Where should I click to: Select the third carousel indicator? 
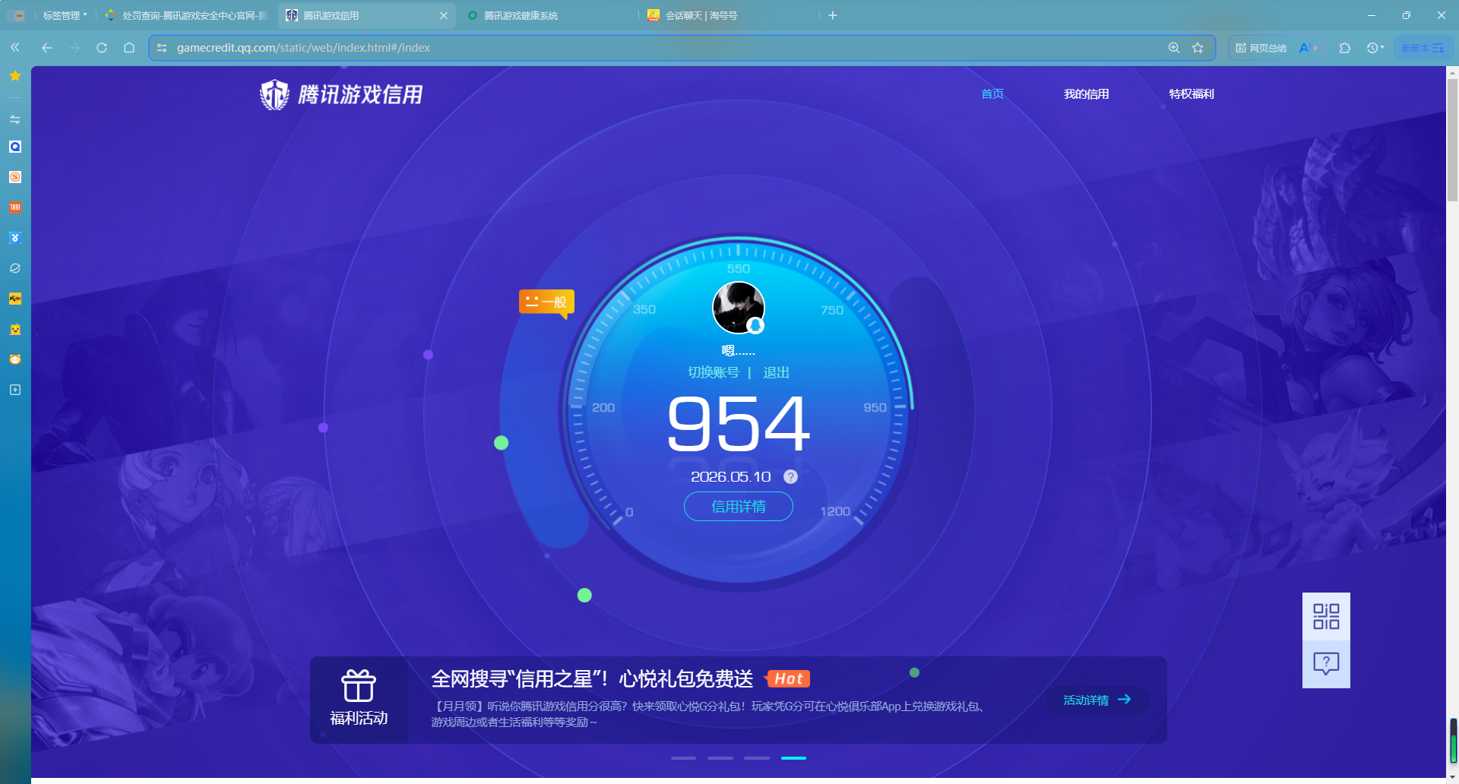pos(757,758)
